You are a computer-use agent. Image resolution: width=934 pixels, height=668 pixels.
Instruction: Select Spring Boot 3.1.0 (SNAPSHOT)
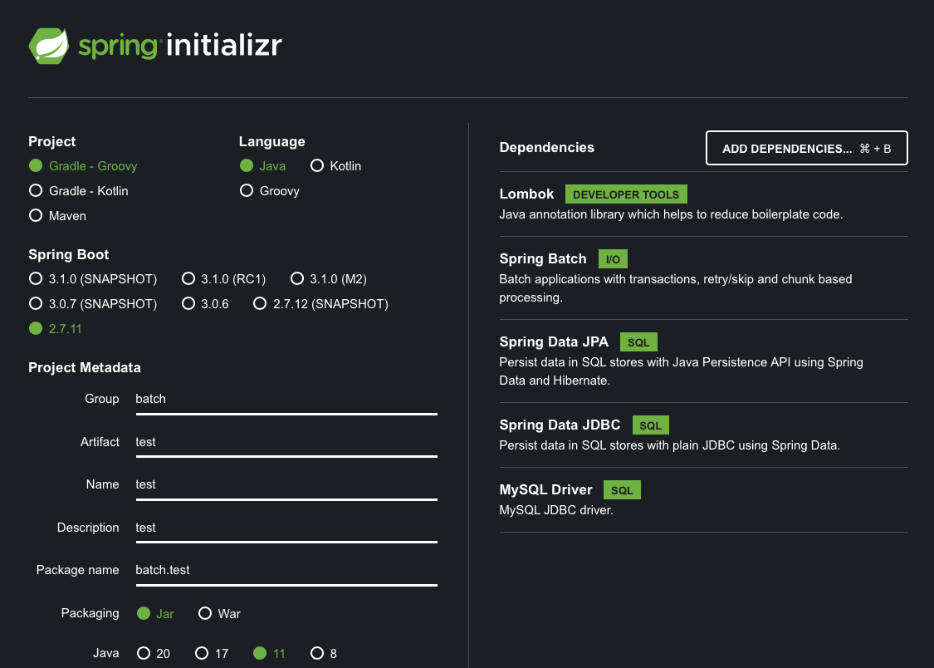coord(93,279)
